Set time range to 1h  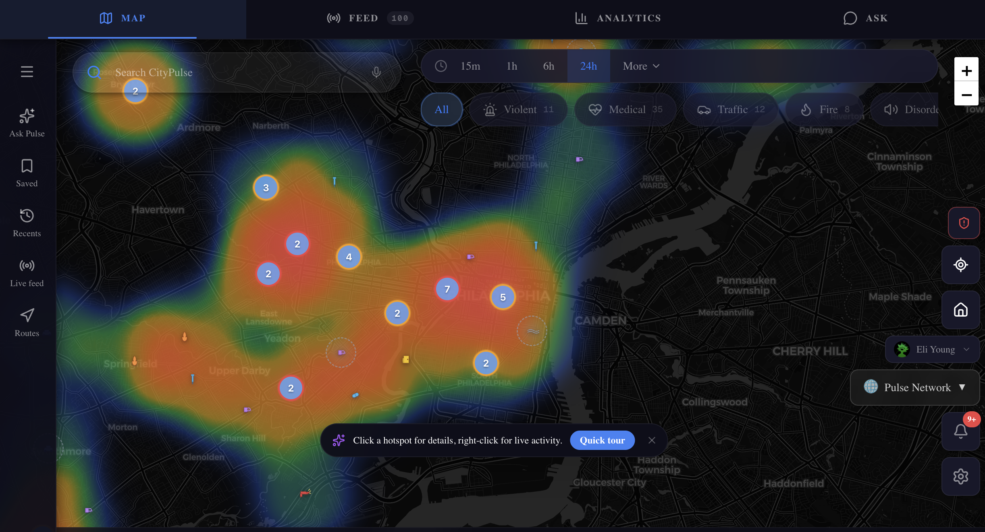512,66
